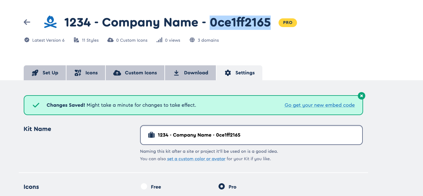Screen dimensions: 423x196
Task: Dismiss the Changes Saved notification
Action: [361, 96]
